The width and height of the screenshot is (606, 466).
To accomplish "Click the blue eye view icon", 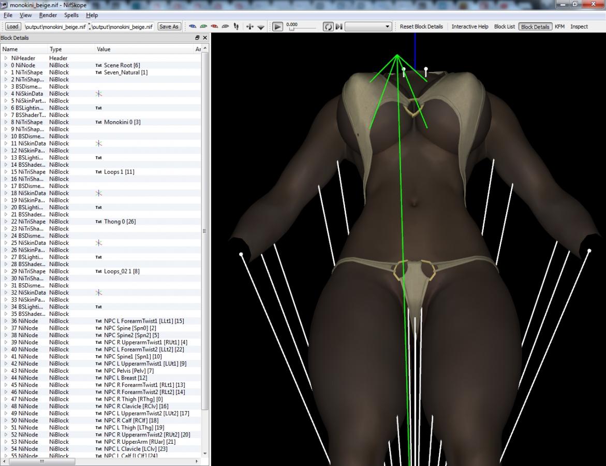I will 193,27.
